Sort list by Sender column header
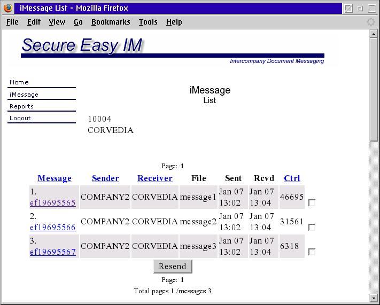This screenshot has width=380, height=305. coord(105,178)
